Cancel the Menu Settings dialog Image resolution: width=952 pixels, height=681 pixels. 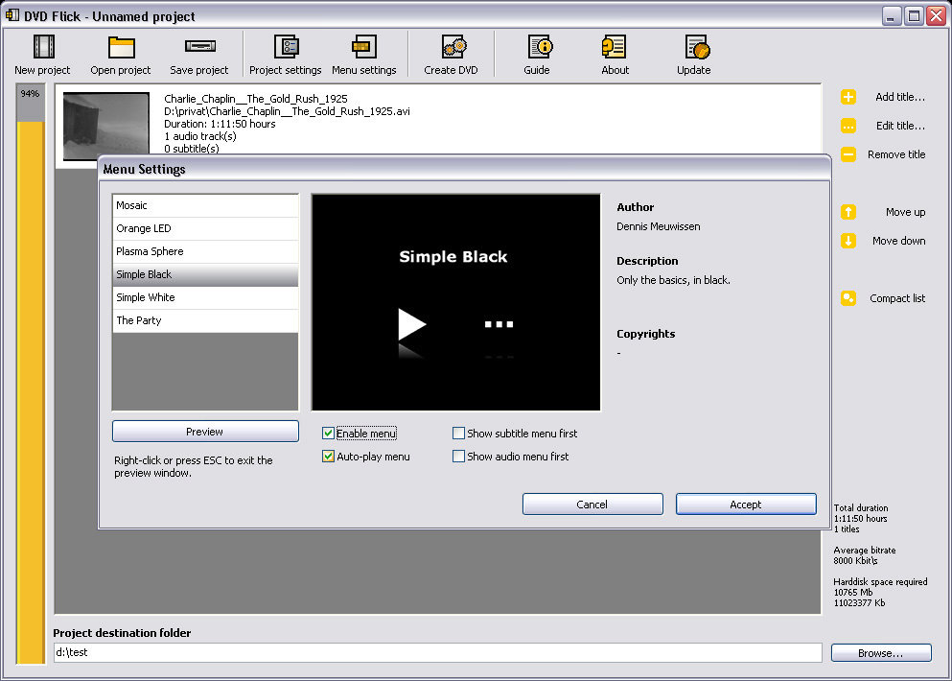592,505
